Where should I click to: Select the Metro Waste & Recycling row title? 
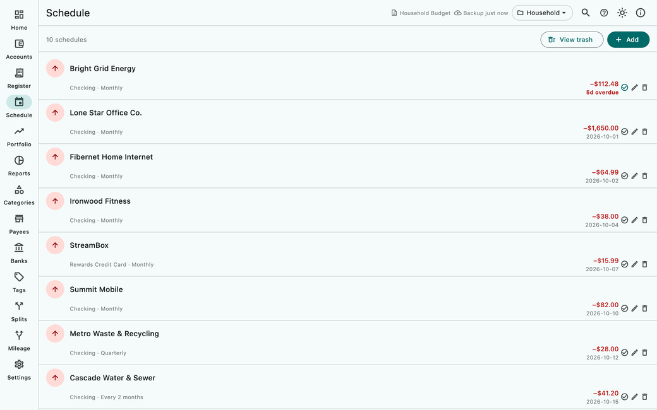click(114, 334)
